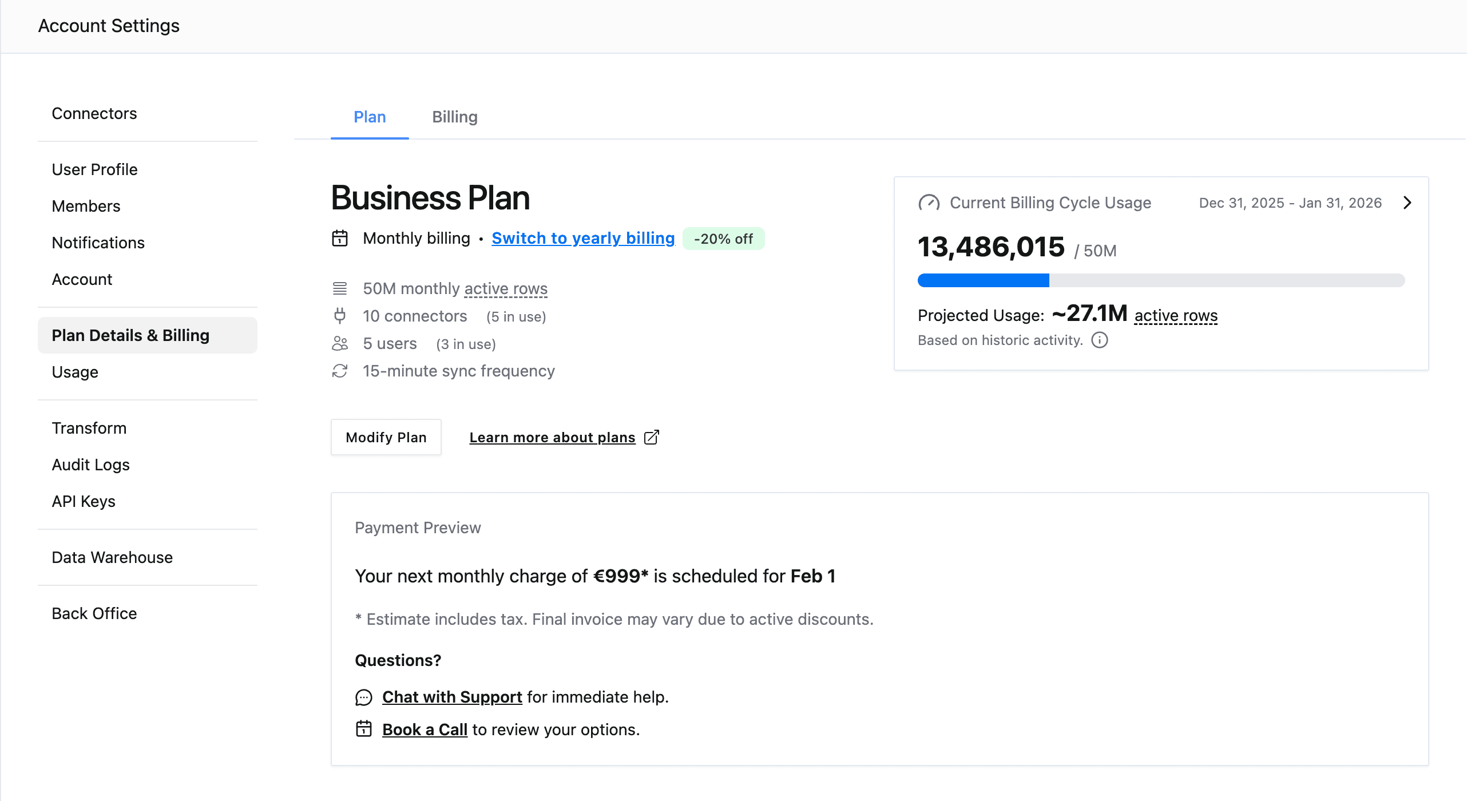1467x801 pixels.
Task: Click the calendar icon beside Book a Call
Action: [x=364, y=729]
